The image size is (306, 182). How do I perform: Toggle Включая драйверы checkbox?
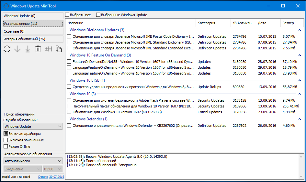click(6, 134)
